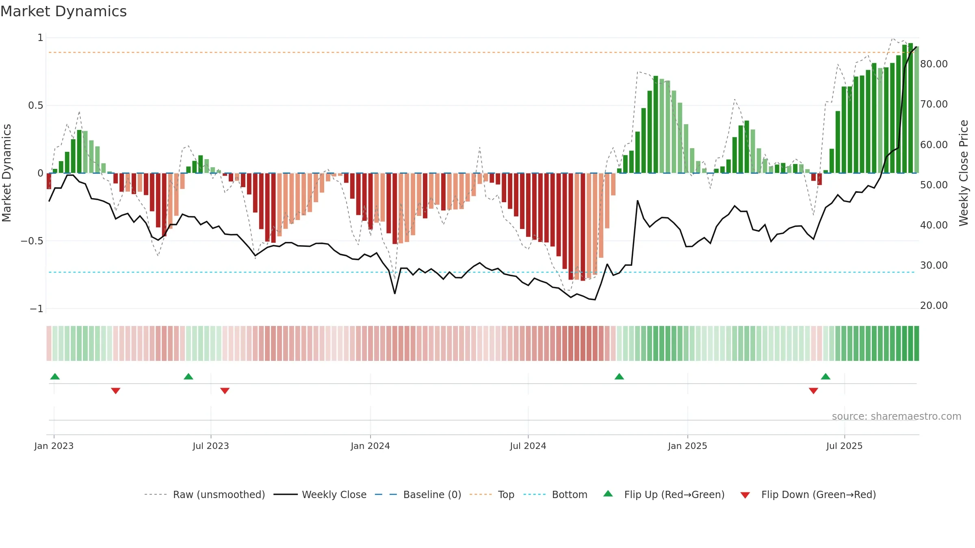Viewport: 975px width, 548px height.
Task: Click the Market Dynamics y-axis title
Action: click(6, 173)
